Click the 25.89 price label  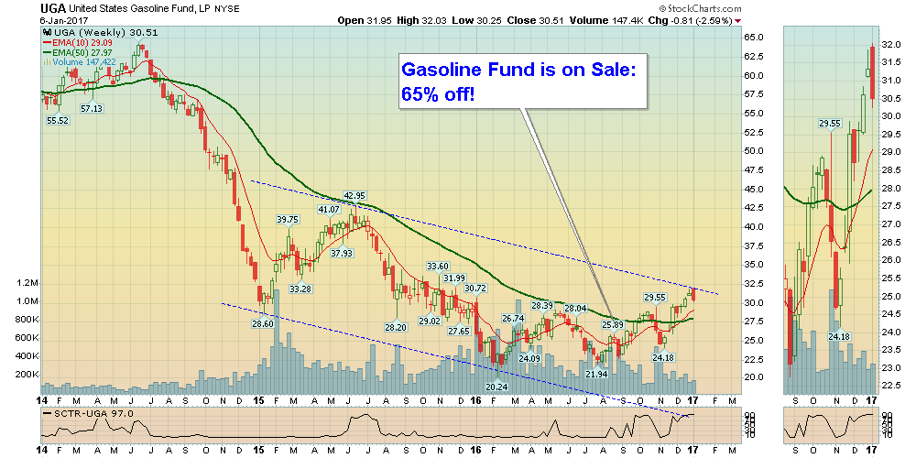(614, 324)
